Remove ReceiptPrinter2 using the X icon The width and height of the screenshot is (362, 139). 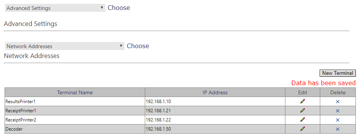(337, 120)
